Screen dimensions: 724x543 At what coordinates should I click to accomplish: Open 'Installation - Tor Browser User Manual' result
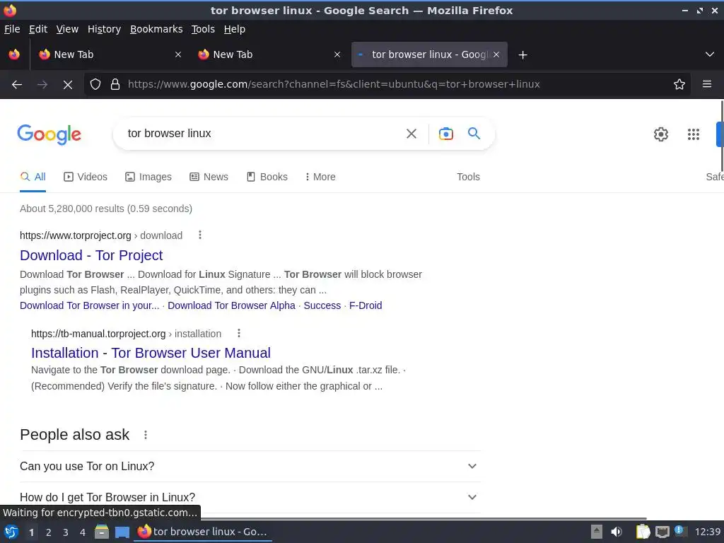pyautogui.click(x=151, y=353)
